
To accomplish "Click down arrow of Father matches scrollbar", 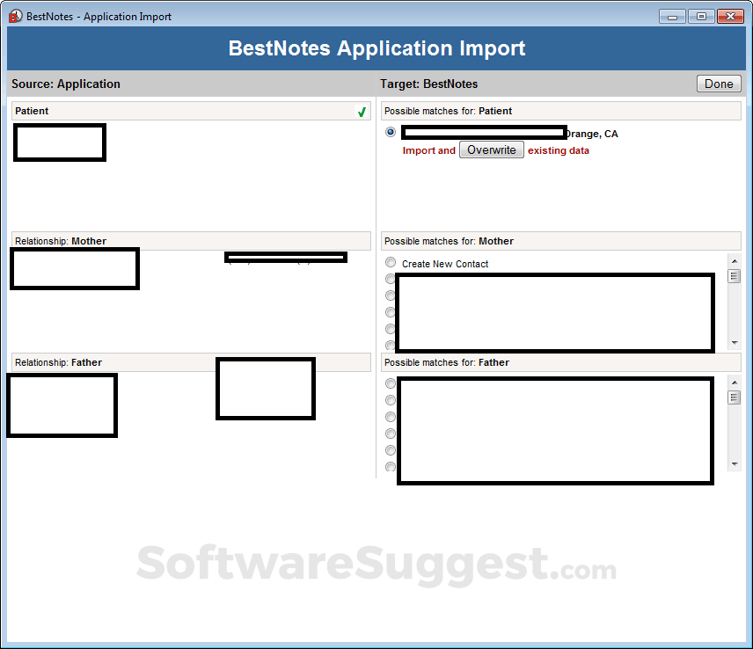I will coord(734,463).
